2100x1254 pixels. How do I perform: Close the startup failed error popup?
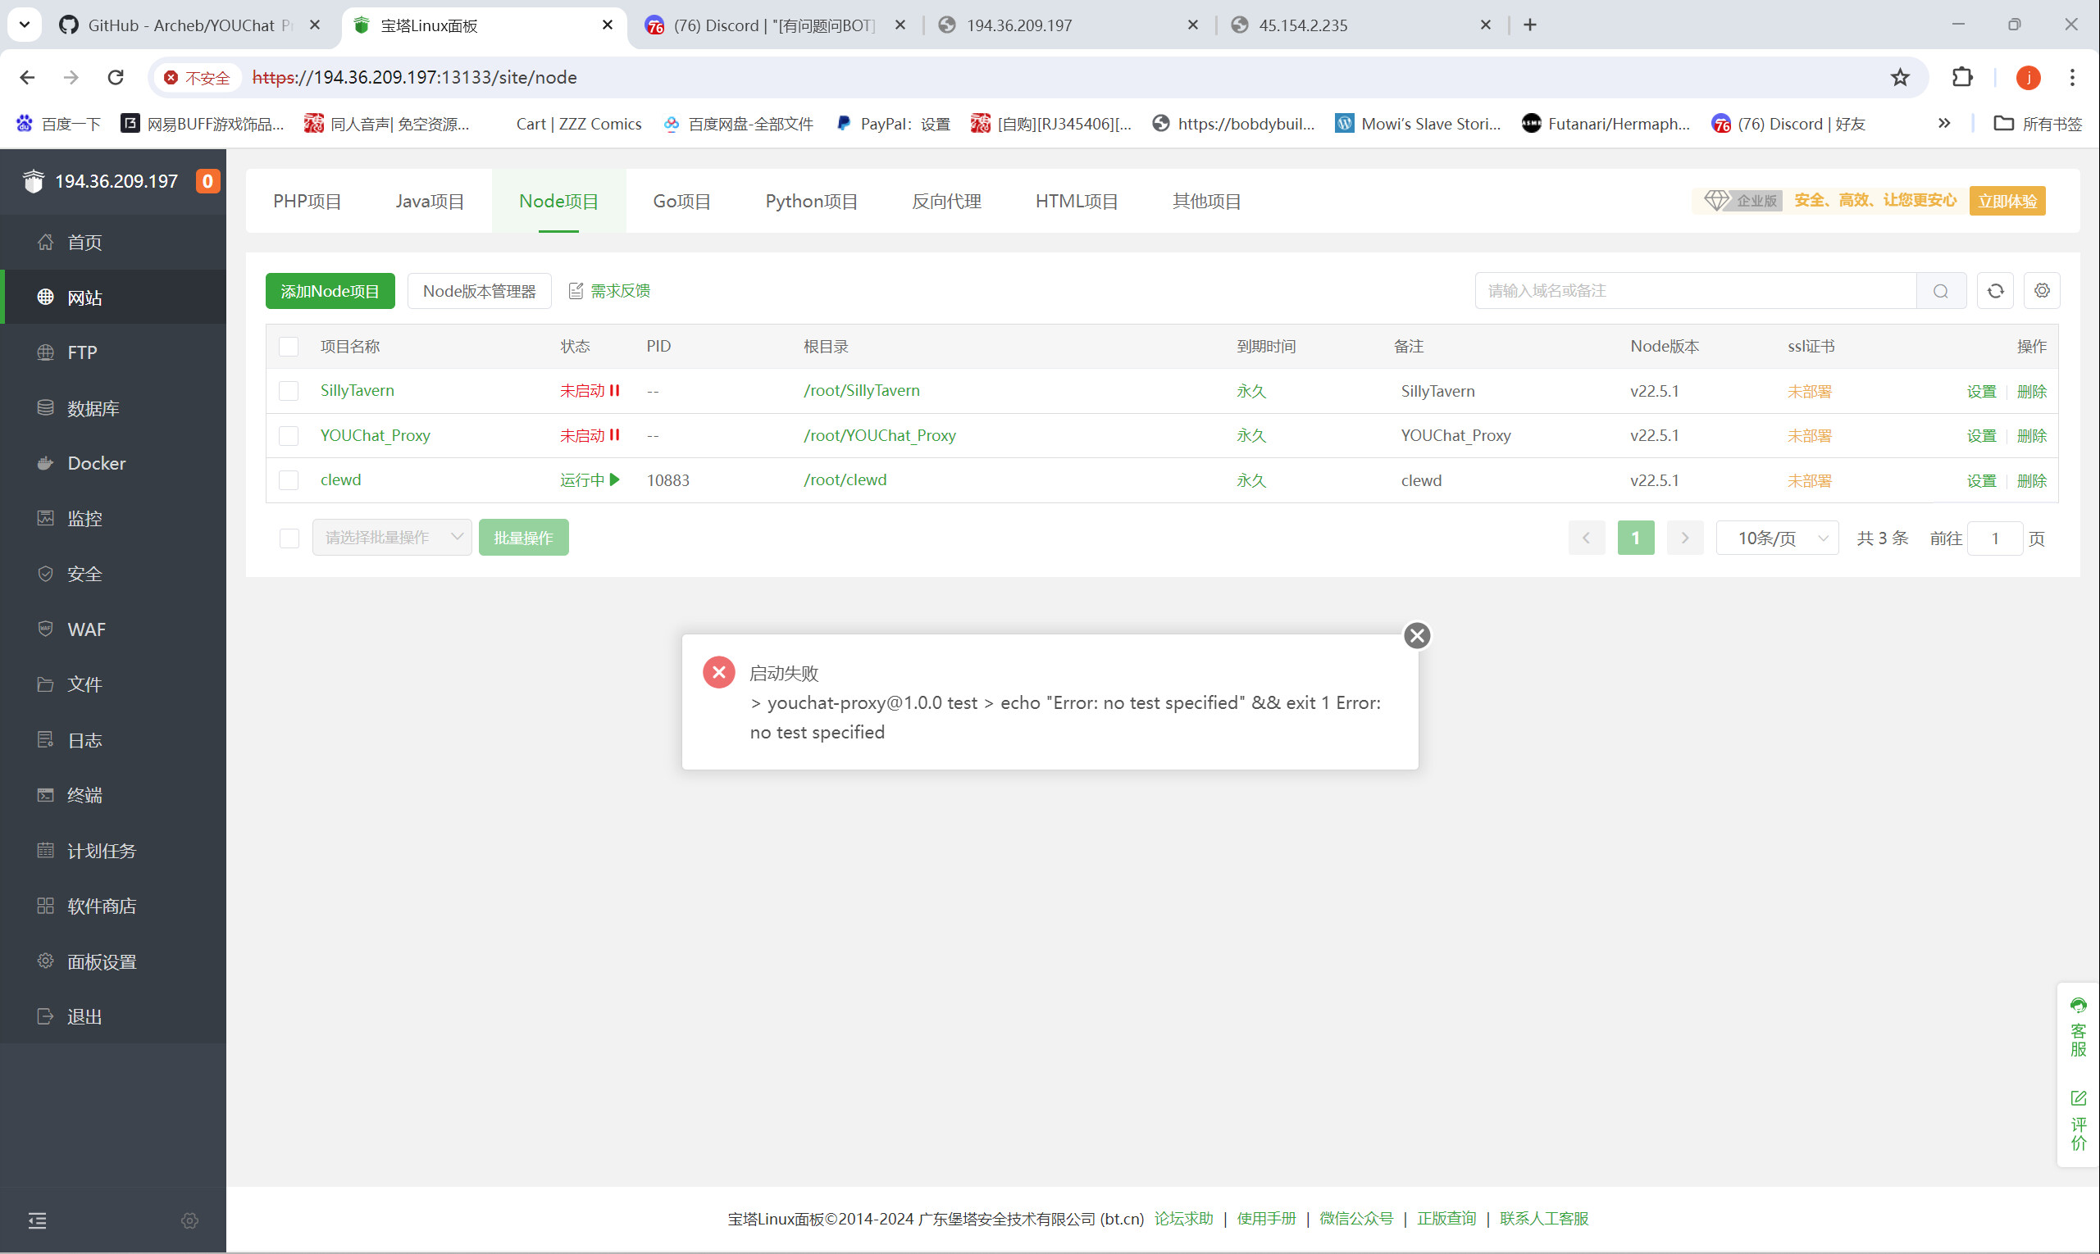(x=1417, y=635)
